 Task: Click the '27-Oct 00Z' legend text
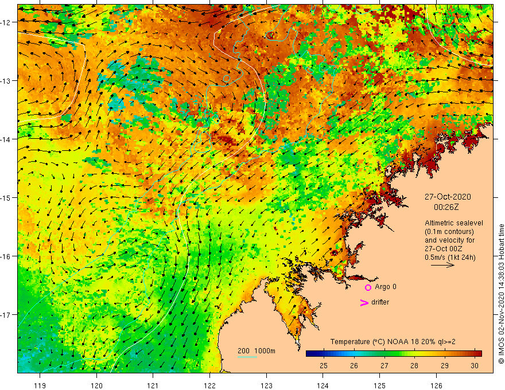(x=444, y=249)
